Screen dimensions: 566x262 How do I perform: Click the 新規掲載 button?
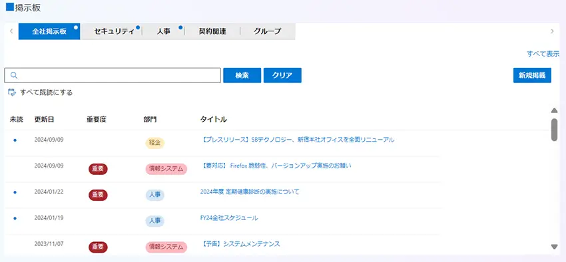532,75
